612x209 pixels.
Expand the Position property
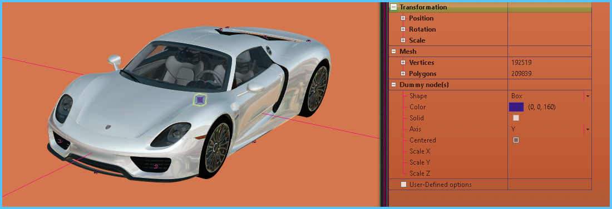coord(403,18)
